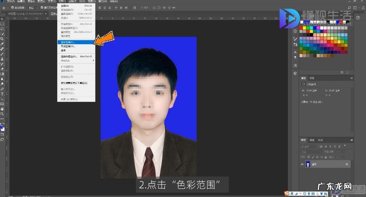Viewport: 366px width, 197px height.
Task: Toggle the lock position button
Action: pyautogui.click(x=317, y=157)
